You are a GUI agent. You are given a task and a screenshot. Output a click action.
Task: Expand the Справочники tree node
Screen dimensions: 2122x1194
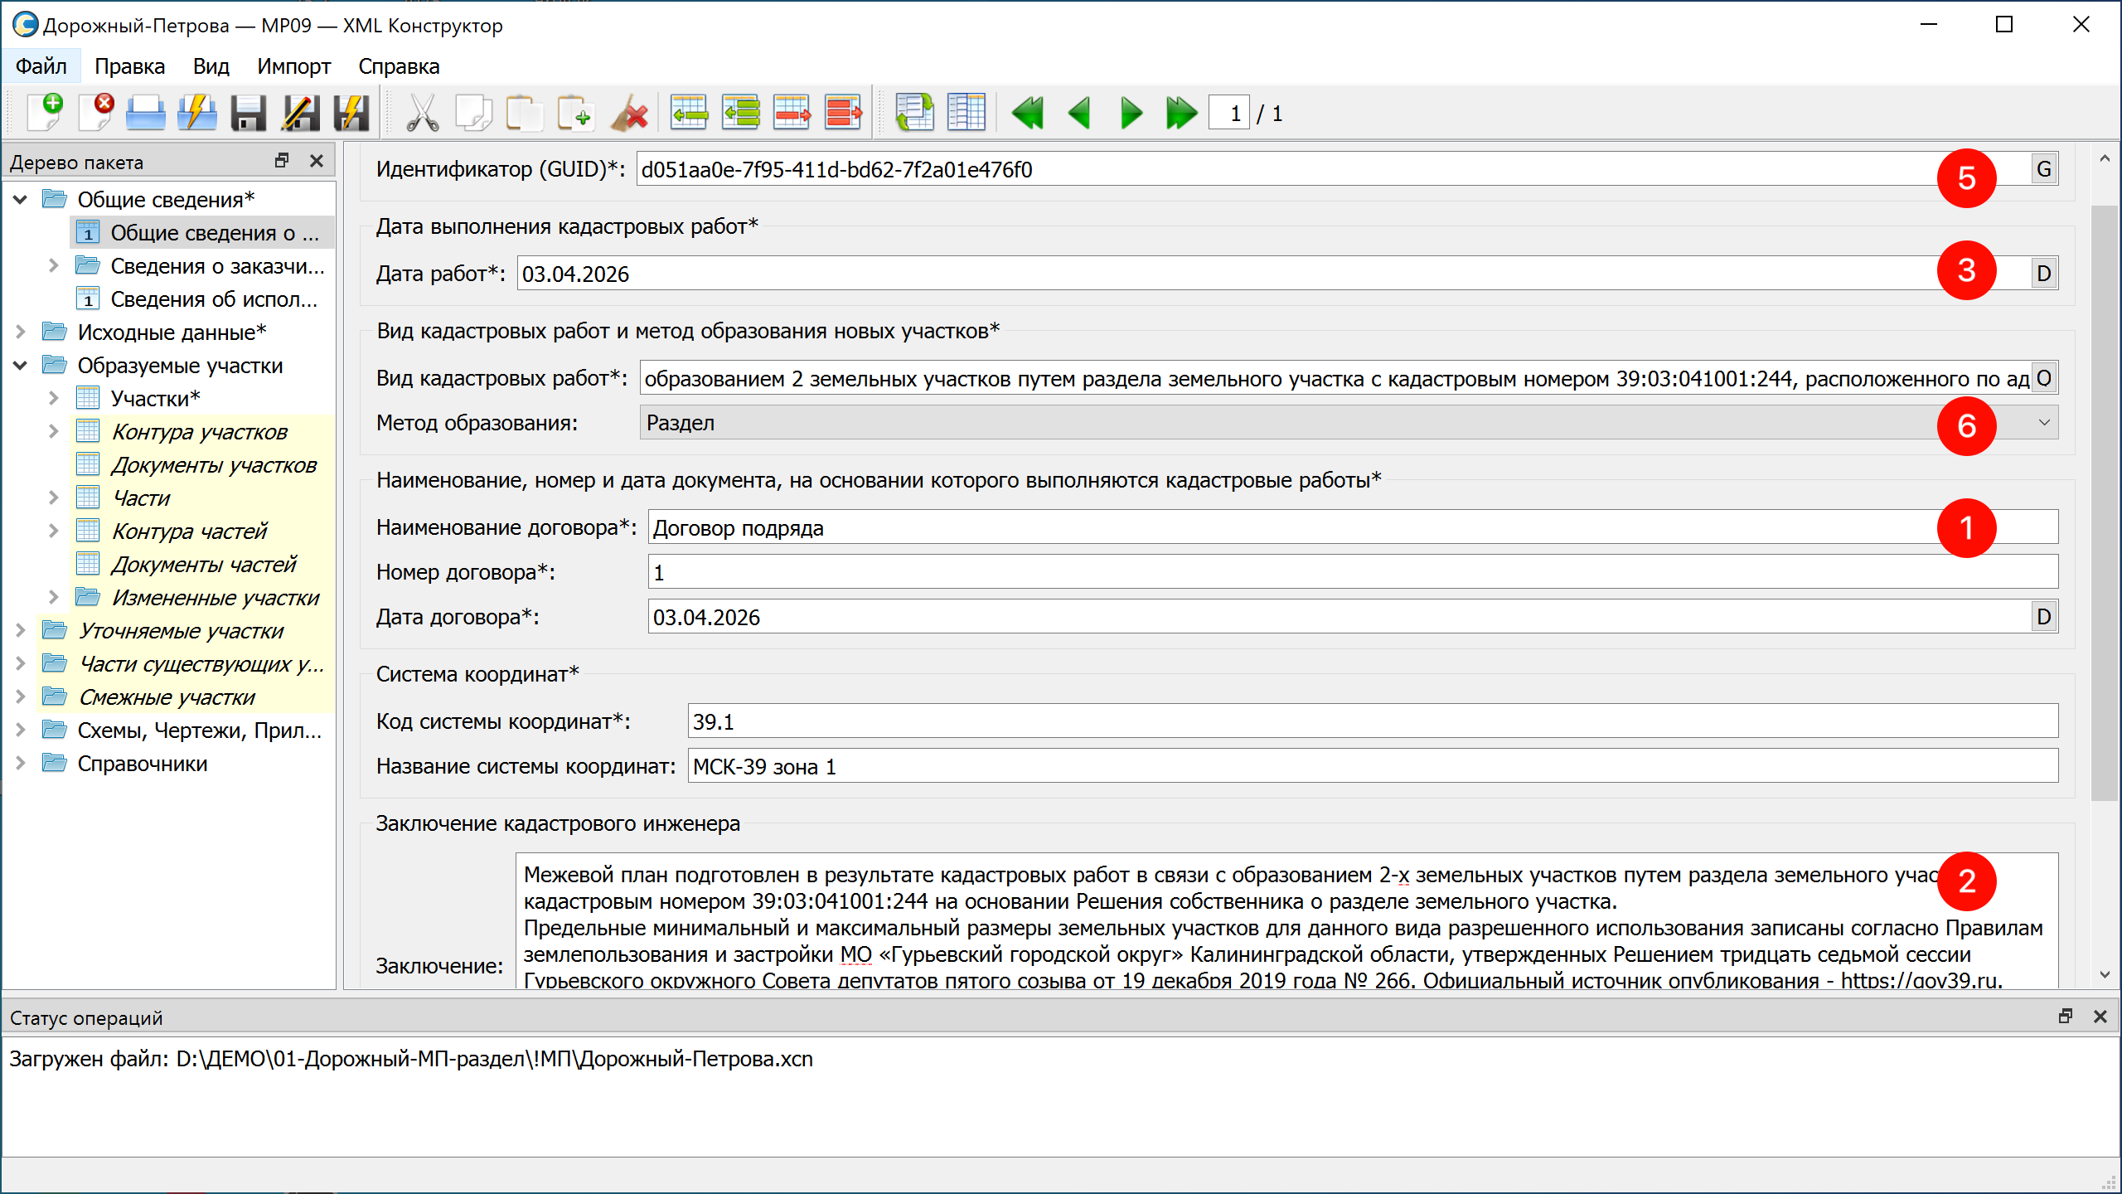(21, 763)
